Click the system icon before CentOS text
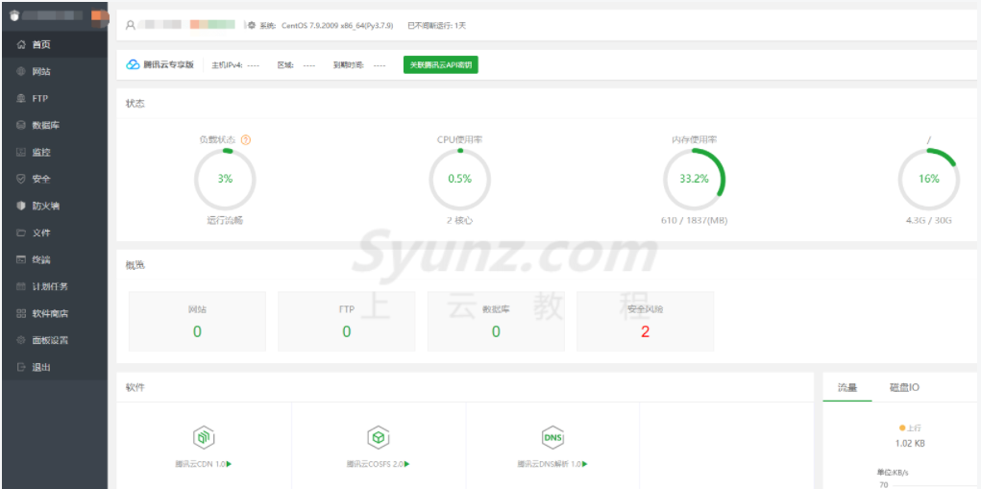The height and width of the screenshot is (489, 981). point(252,26)
